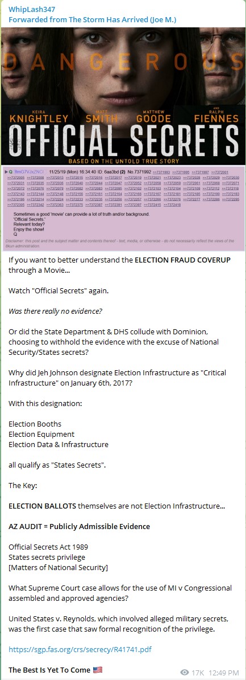The height and width of the screenshot is (680, 246).
Task: Click the sgp.fas.org R41741.pdf link
Action: coord(80,649)
